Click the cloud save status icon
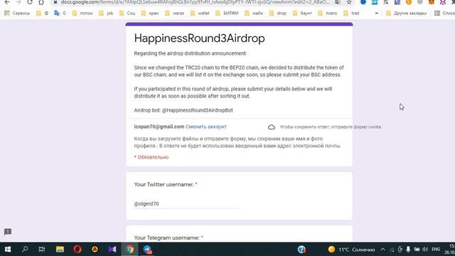Screen dimensions: 455x256 tap(272, 127)
